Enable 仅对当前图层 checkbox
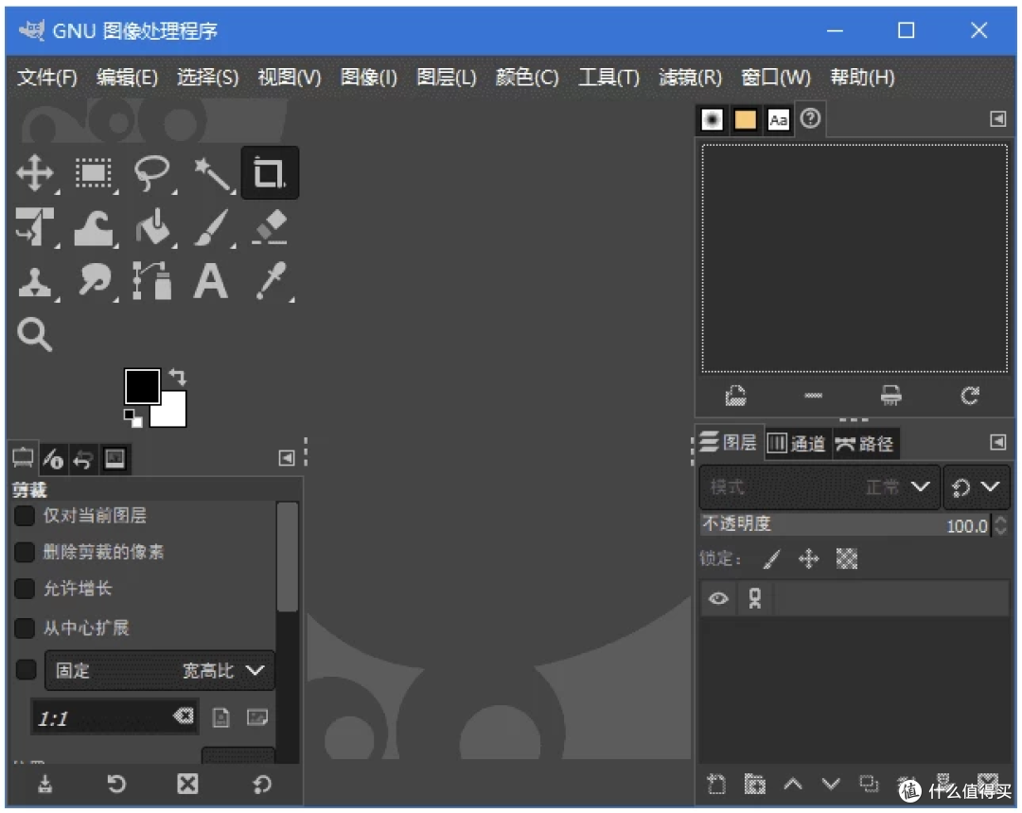The height and width of the screenshot is (813, 1022). point(24,516)
